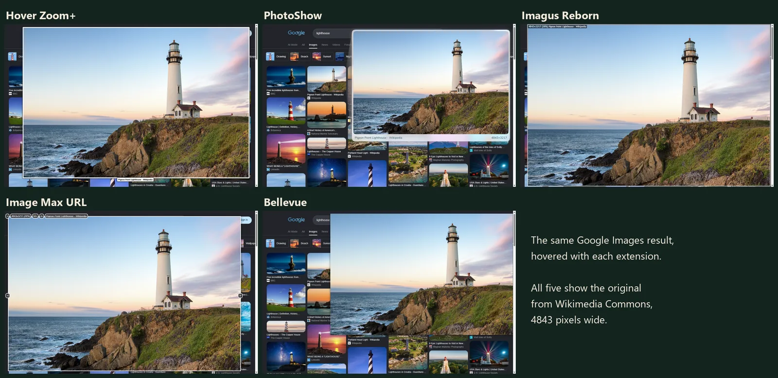Open the Lighthouses in Croatia thumbnail in Bellevue

pyautogui.click(x=408, y=352)
